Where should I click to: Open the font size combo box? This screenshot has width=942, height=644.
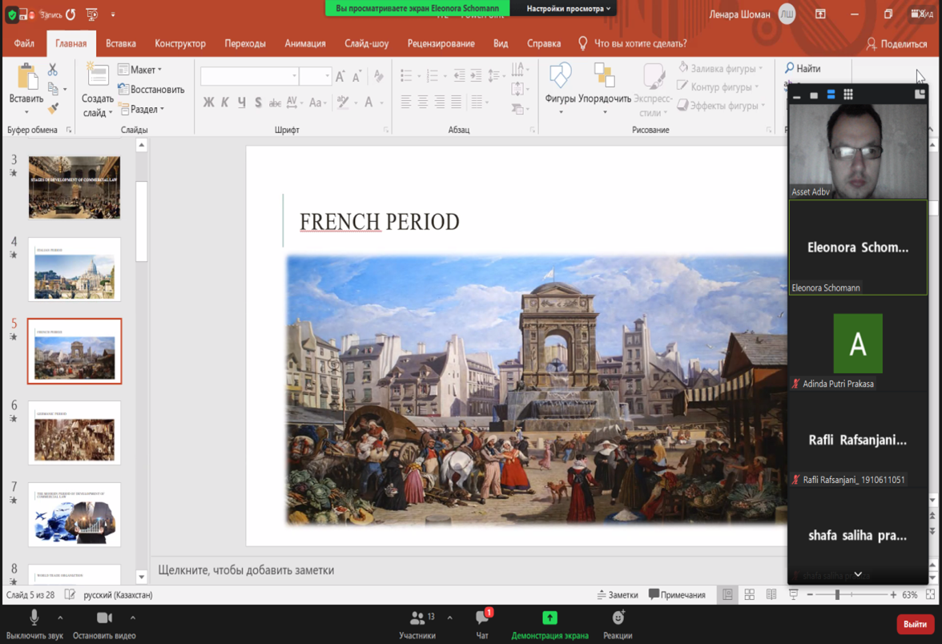pos(316,75)
